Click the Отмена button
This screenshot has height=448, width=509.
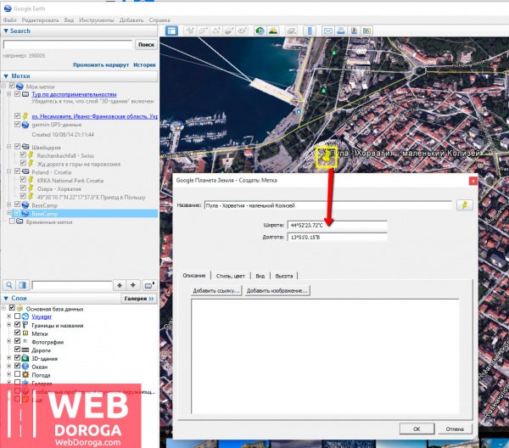pos(455,428)
